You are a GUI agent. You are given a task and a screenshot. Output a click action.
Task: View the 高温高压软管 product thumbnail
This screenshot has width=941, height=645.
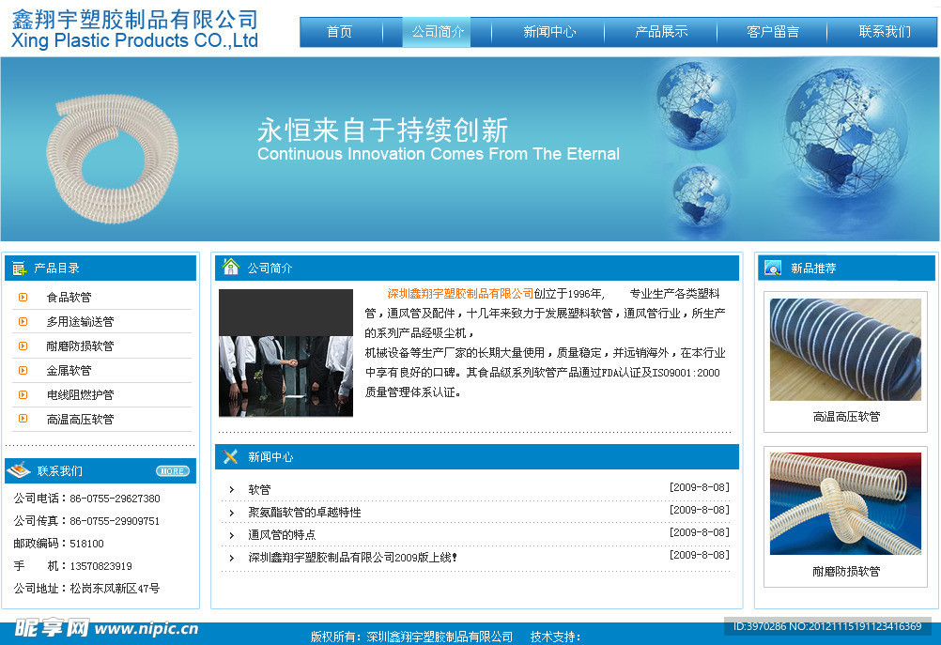tap(845, 349)
